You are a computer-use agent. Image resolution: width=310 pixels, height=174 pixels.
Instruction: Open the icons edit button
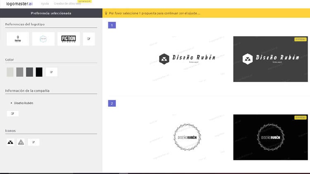(x=33, y=142)
